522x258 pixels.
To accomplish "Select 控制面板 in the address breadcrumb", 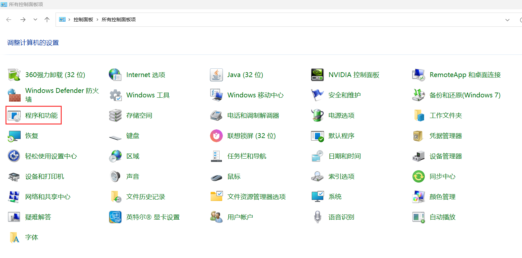I will pyautogui.click(x=83, y=20).
